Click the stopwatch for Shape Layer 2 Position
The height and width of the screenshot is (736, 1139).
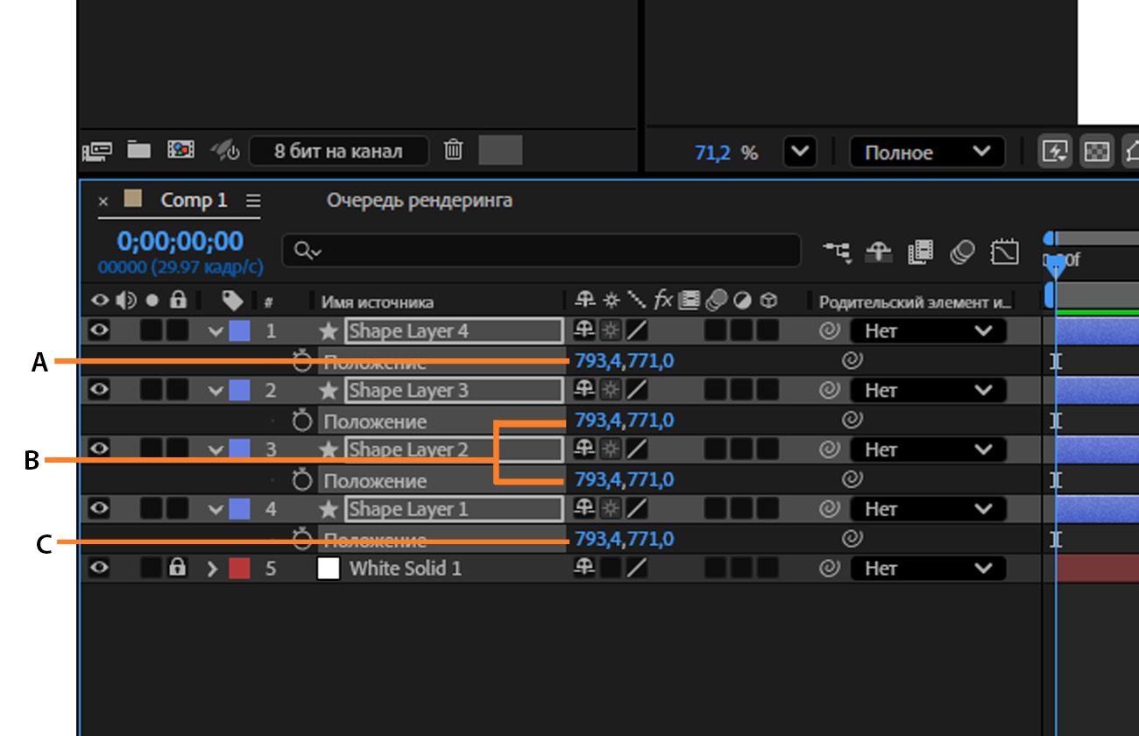click(302, 480)
